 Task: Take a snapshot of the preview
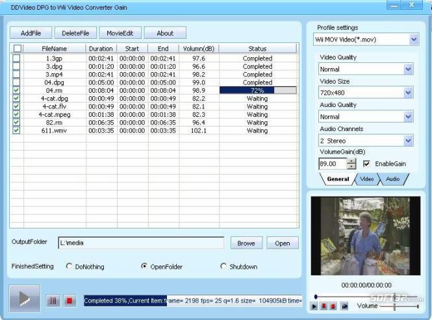(x=344, y=306)
